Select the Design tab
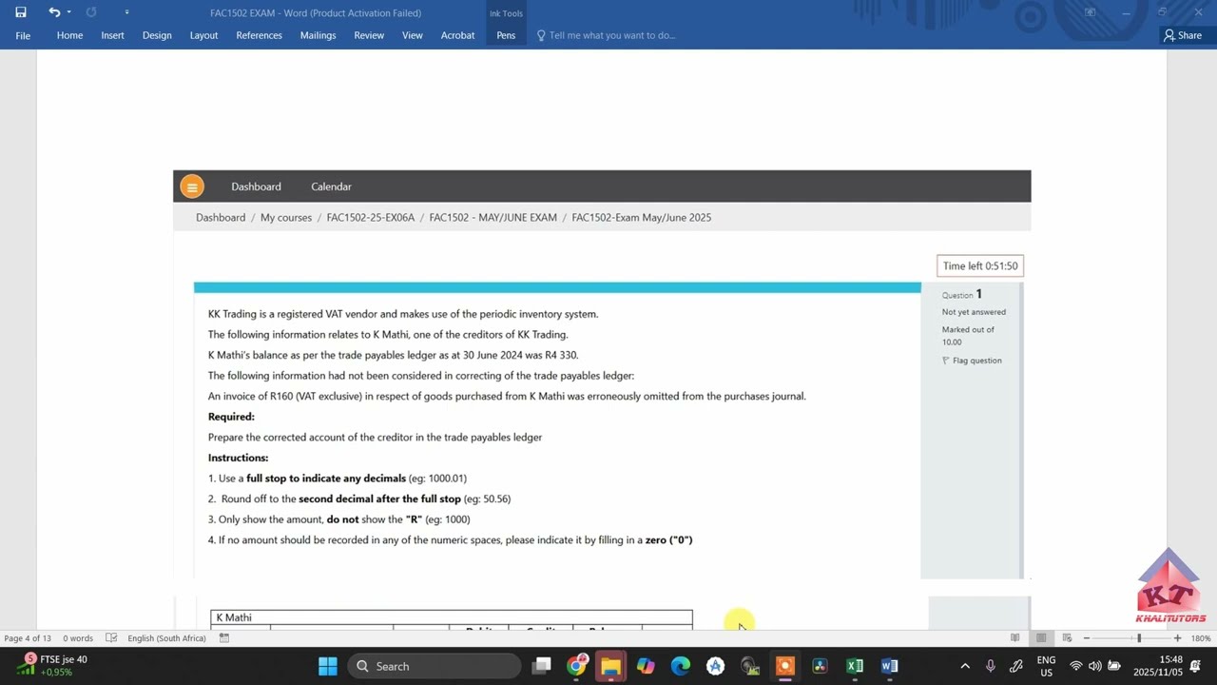Image resolution: width=1217 pixels, height=685 pixels. click(x=157, y=35)
